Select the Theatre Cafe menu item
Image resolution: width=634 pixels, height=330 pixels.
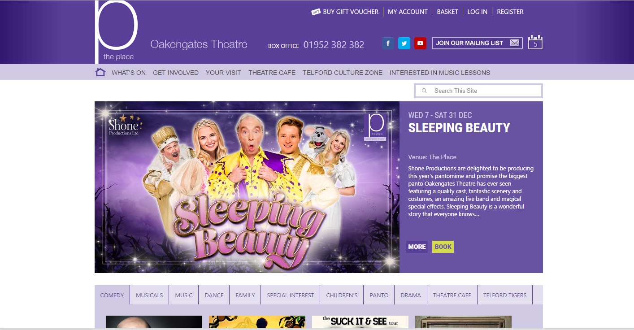(x=272, y=73)
